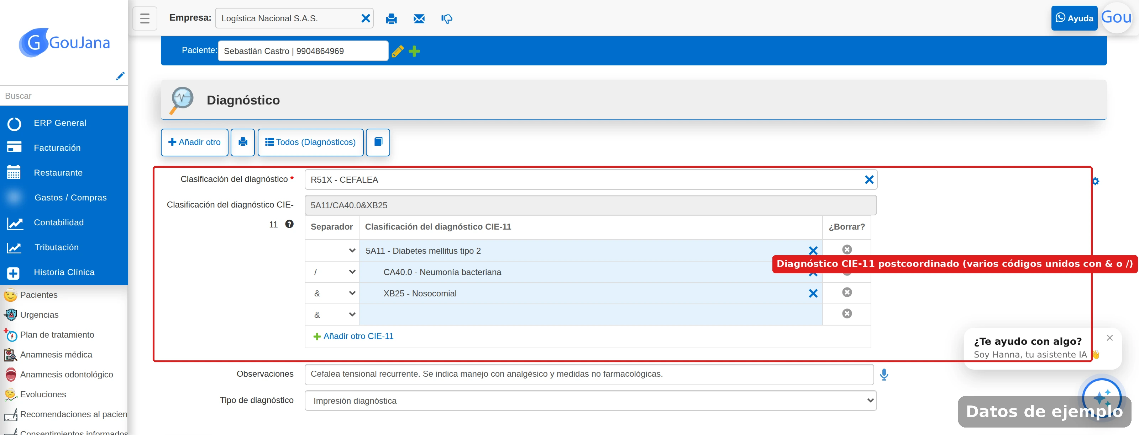Click the book icon button
This screenshot has width=1139, height=435.
[x=378, y=142]
